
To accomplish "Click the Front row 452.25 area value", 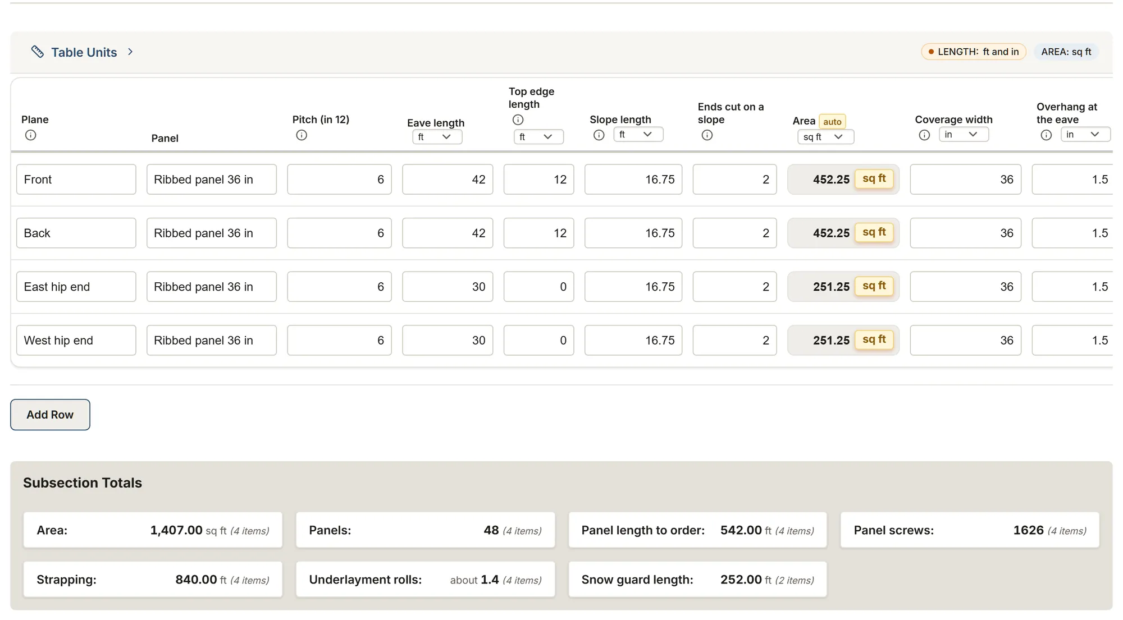I will 831,180.
